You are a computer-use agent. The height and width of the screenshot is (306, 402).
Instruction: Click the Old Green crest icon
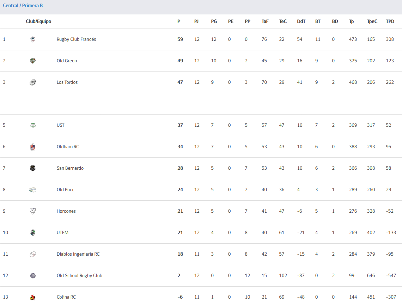[33, 61]
